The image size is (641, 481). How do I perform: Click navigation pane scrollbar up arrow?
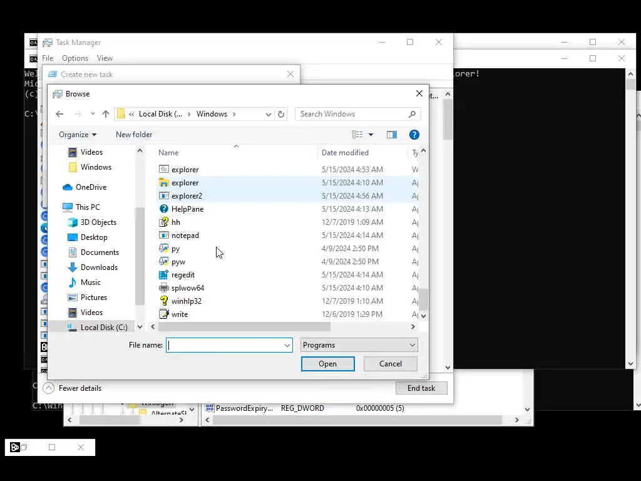pyautogui.click(x=140, y=151)
